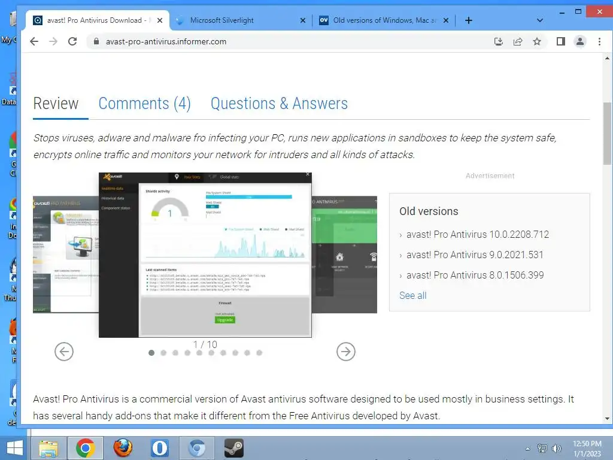Select the third carousel dot

tap(175, 353)
